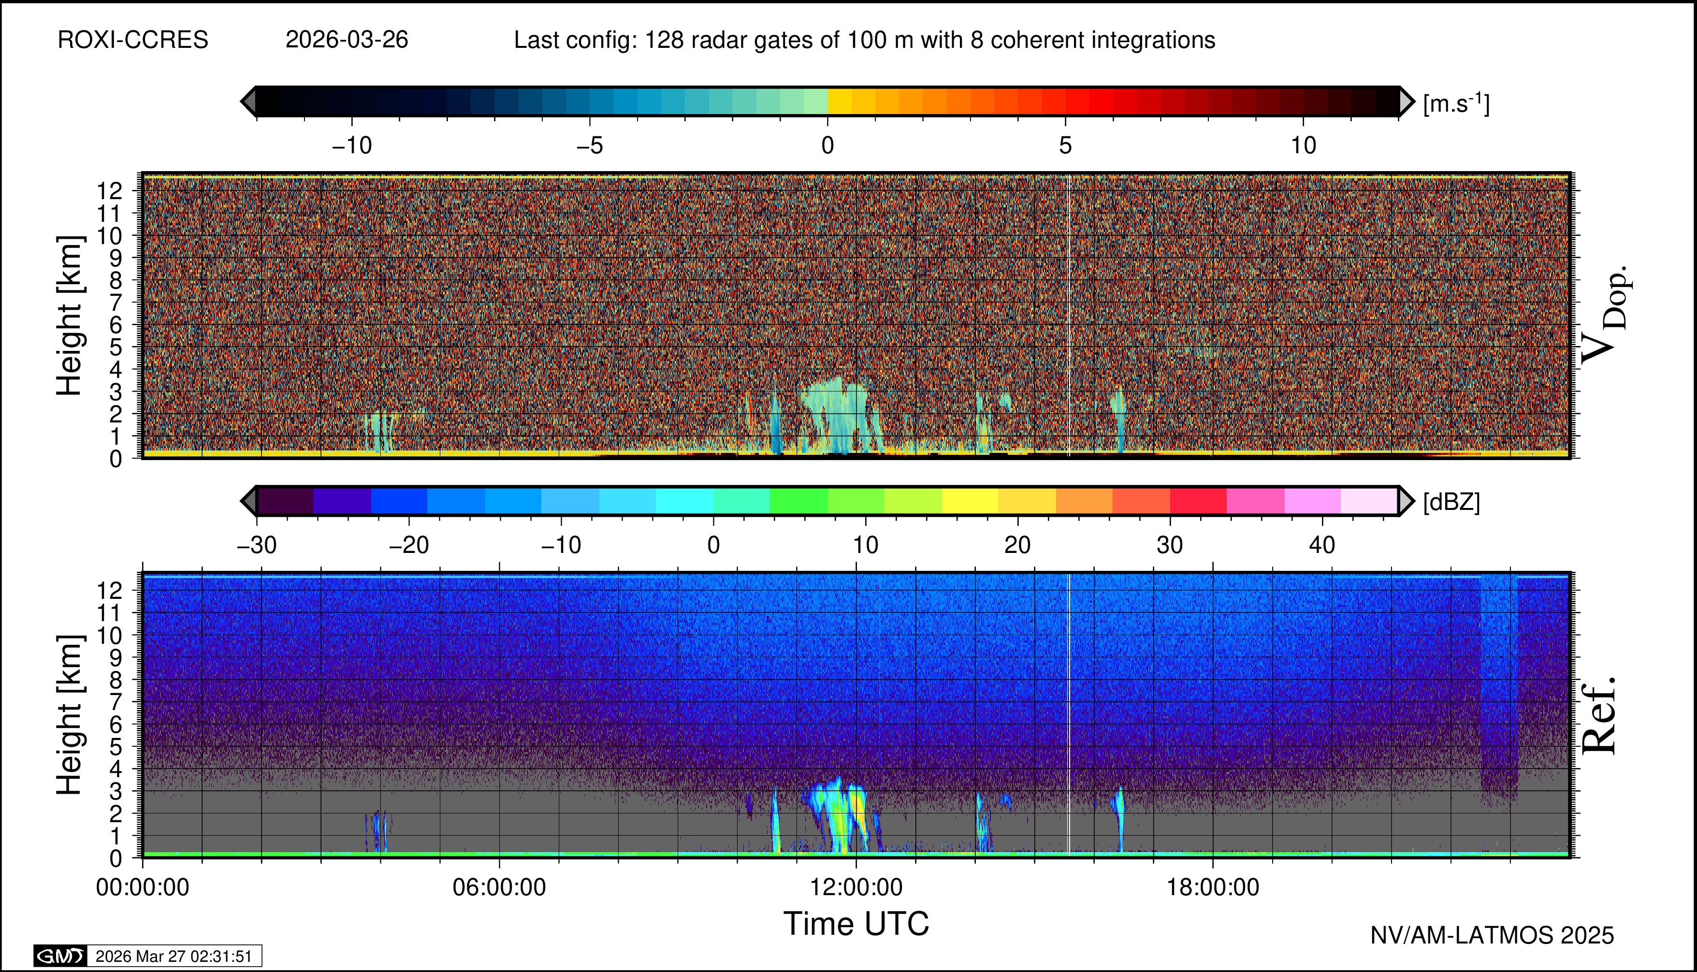
Task: Select the 2026-03-26 date label
Action: tap(347, 40)
